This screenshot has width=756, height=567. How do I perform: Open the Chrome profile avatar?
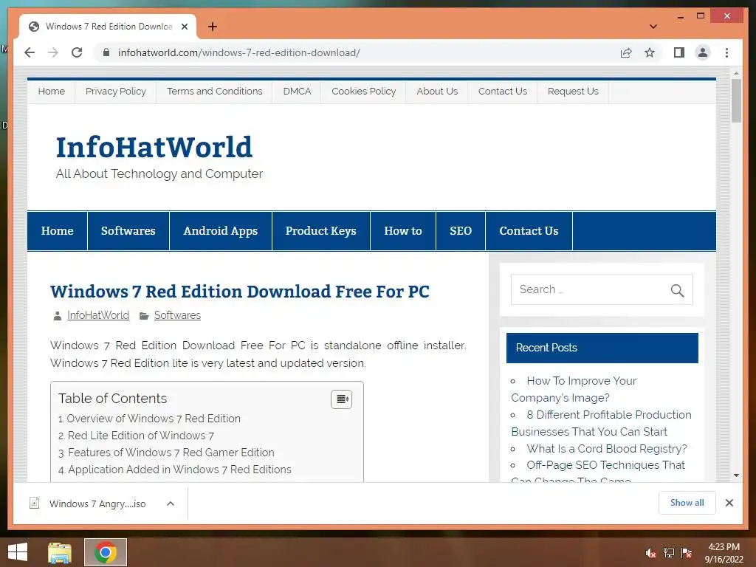pos(703,52)
